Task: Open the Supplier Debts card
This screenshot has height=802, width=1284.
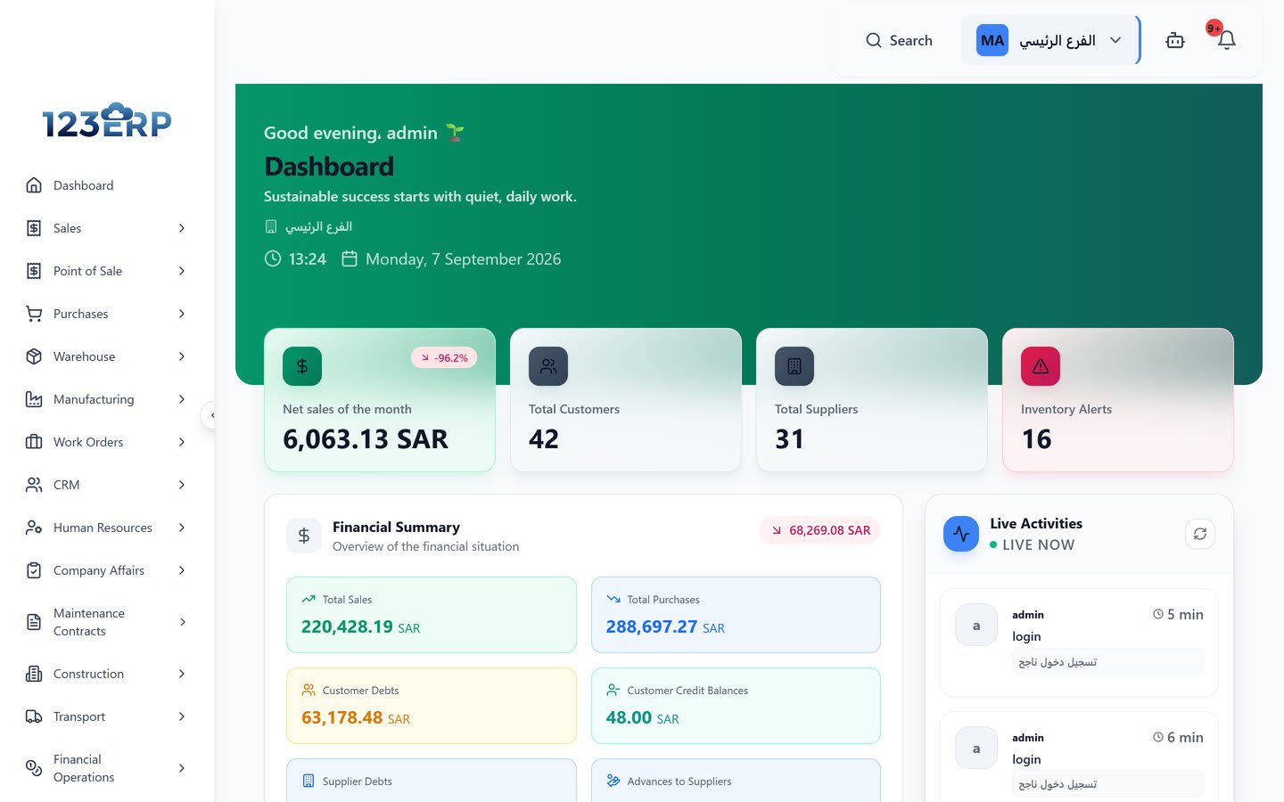Action: [432, 781]
